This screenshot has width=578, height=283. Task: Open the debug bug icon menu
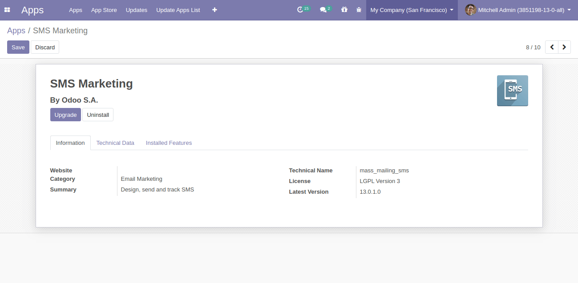(359, 10)
